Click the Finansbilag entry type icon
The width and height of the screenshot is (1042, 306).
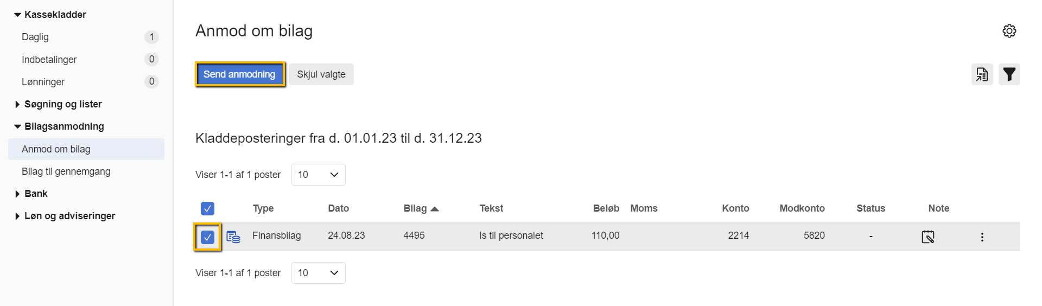pyautogui.click(x=233, y=237)
